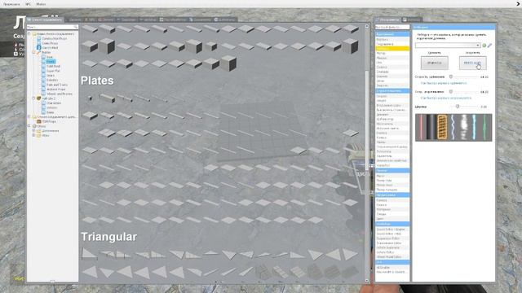The width and height of the screenshot is (522, 293).
Task: Click help link under first speed slider
Action: (444, 83)
